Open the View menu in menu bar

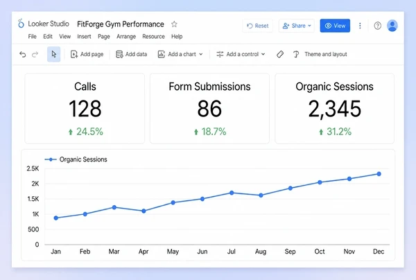click(64, 37)
